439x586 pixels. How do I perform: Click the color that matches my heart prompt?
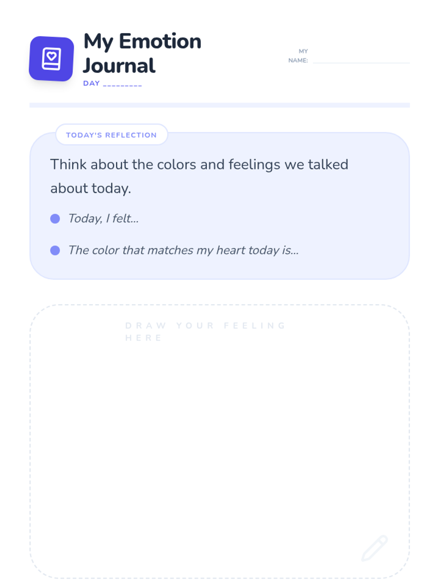pyautogui.click(x=184, y=251)
